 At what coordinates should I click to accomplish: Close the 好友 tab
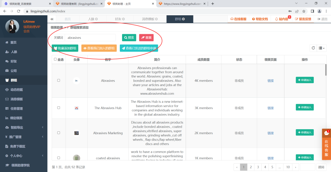point(124,19)
